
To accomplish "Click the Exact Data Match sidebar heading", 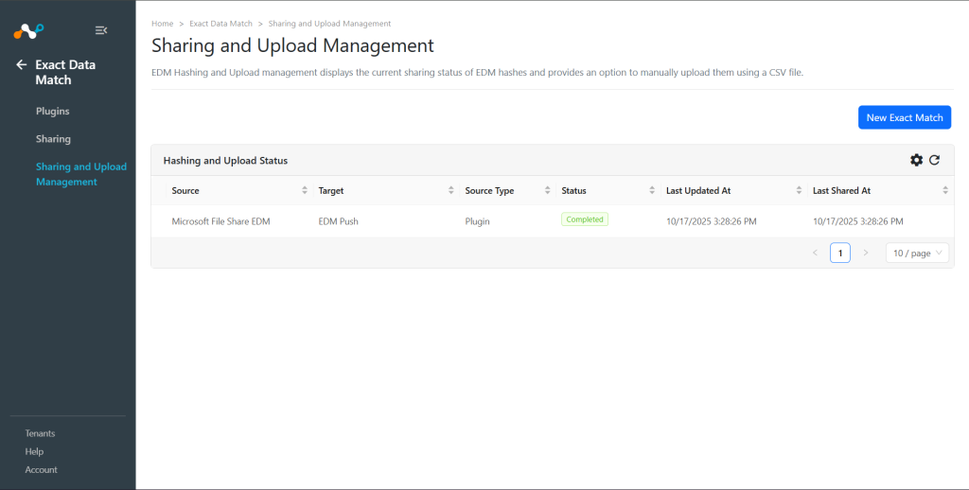I will 65,72.
